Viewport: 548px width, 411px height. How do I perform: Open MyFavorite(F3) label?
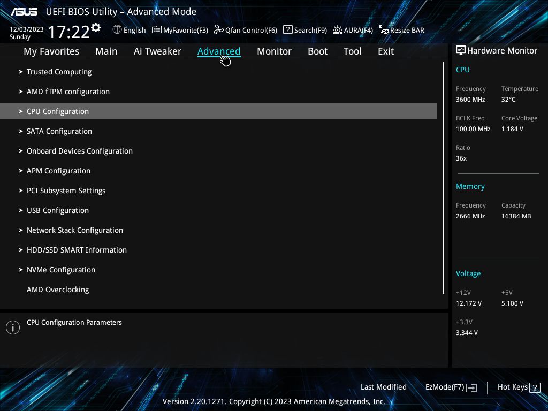click(x=186, y=31)
